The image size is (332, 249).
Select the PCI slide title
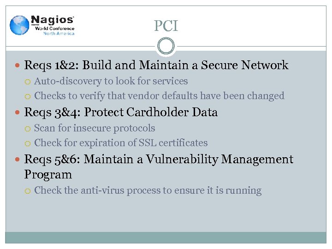[166, 26]
